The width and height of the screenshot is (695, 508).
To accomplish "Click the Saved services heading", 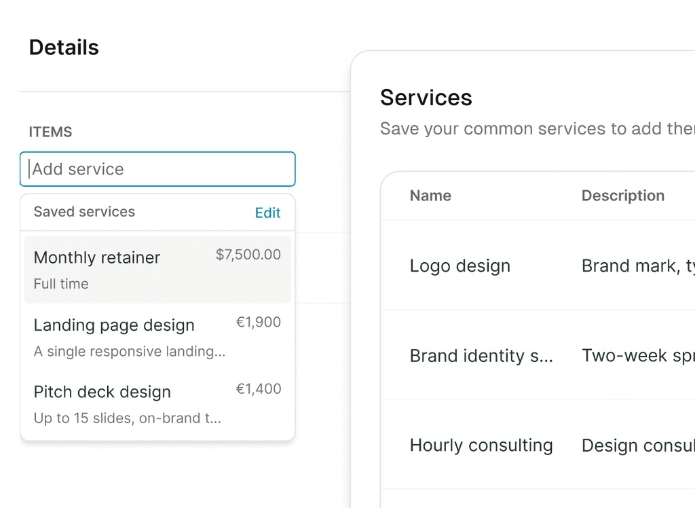I will point(84,212).
